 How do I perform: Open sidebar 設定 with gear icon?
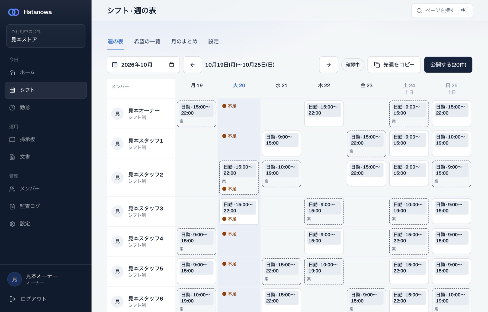(46, 224)
